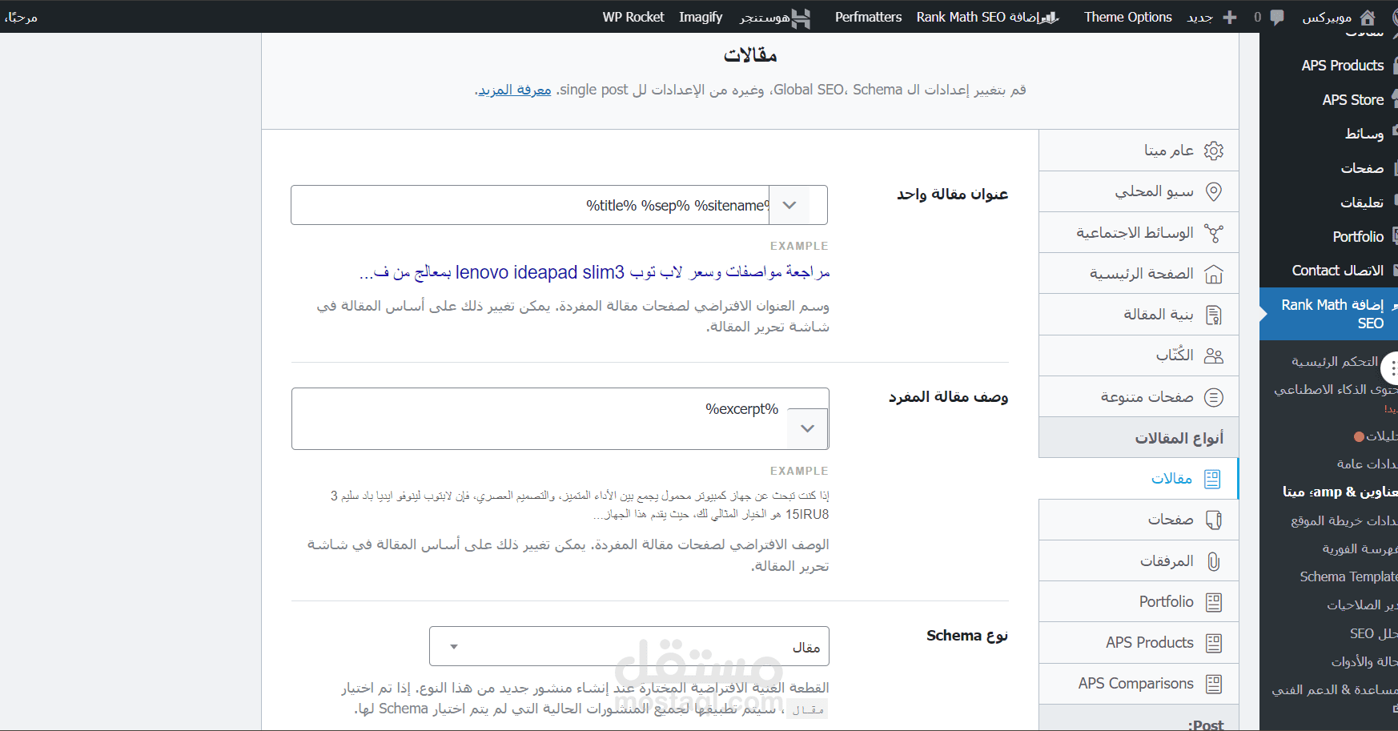
Task: Open تعليقات in WordPress sidebar
Action: pyautogui.click(x=1362, y=203)
